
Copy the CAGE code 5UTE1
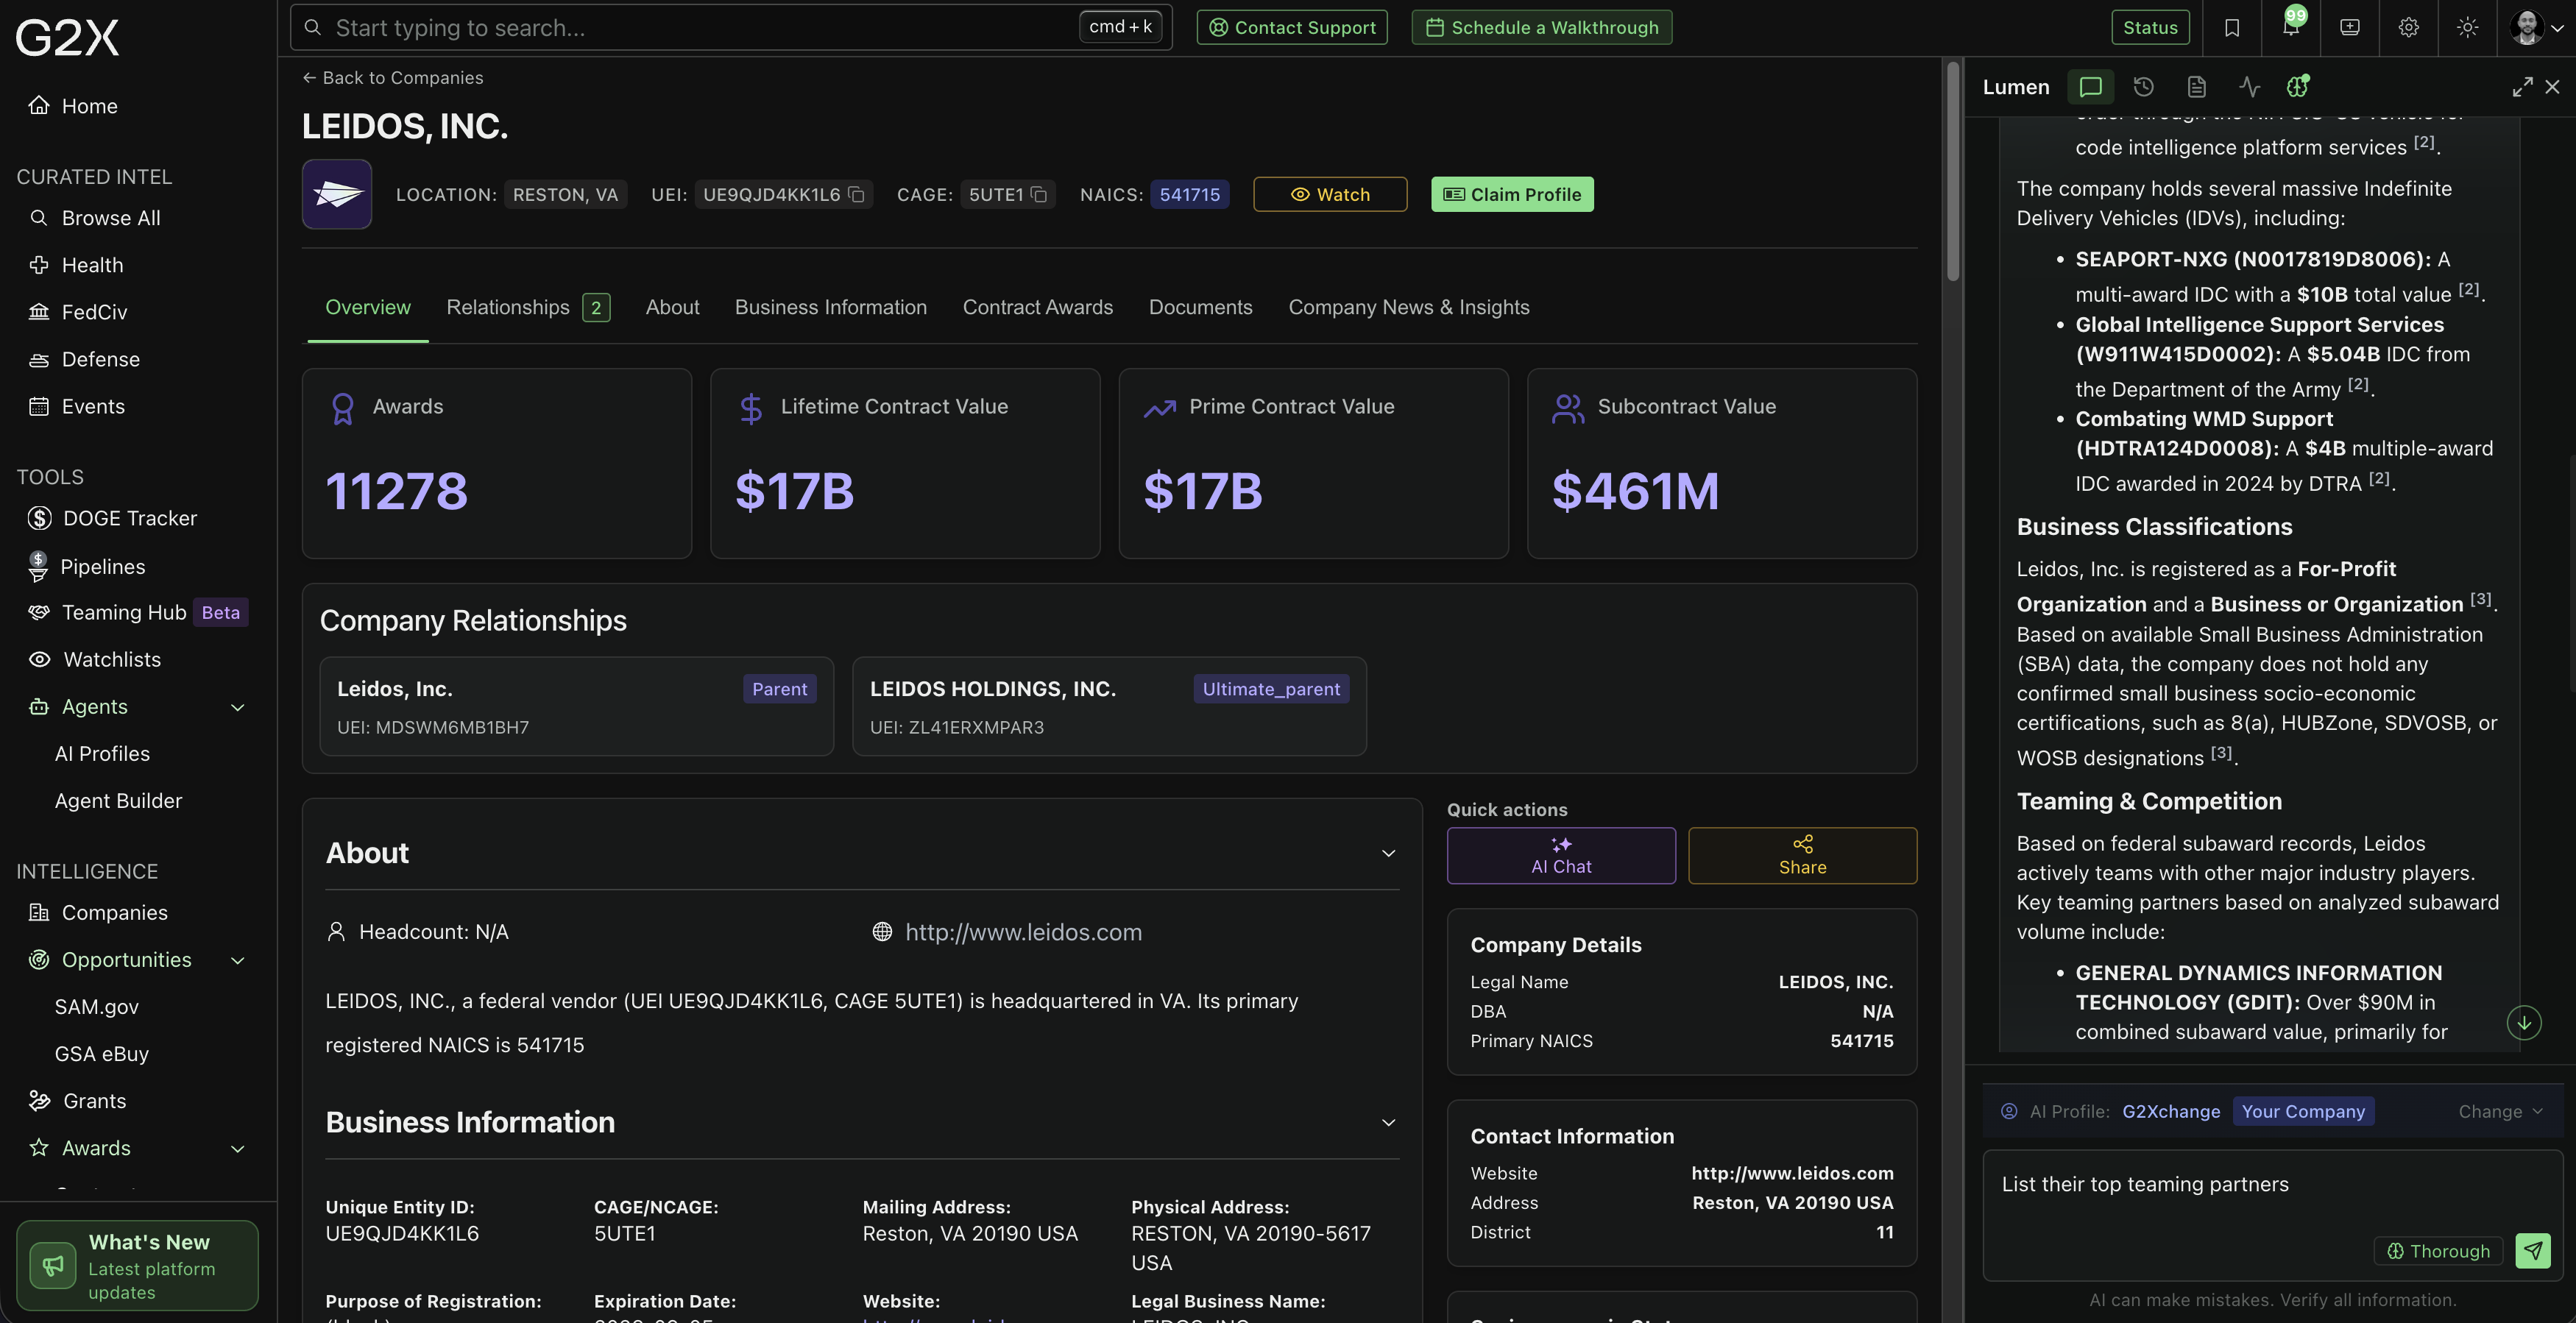(1040, 195)
